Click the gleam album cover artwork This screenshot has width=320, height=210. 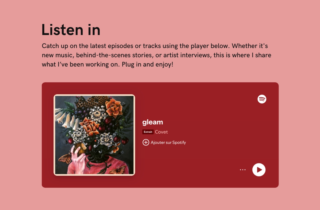[94, 135]
